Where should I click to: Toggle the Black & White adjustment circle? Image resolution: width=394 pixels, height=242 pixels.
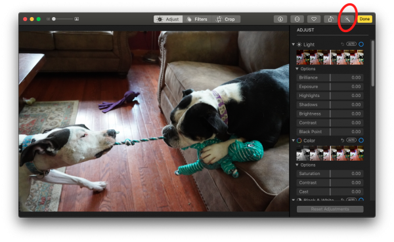pyautogui.click(x=361, y=200)
